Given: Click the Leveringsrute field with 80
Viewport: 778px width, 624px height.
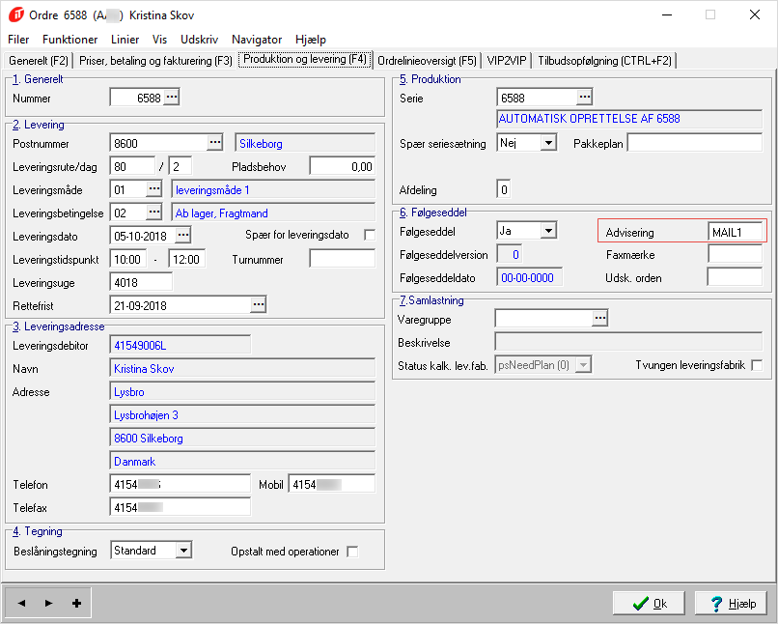Looking at the screenshot, I should (x=132, y=166).
